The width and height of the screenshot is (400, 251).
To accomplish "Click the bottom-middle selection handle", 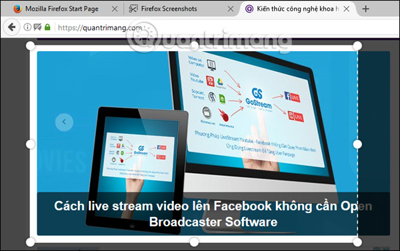I will 194,242.
